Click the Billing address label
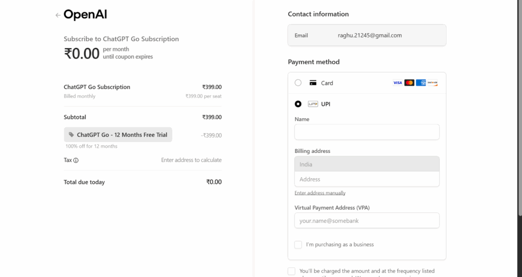 312,151
